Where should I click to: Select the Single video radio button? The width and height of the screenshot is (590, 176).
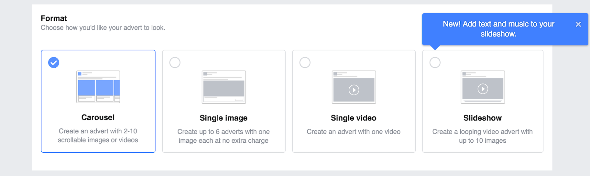tap(305, 62)
